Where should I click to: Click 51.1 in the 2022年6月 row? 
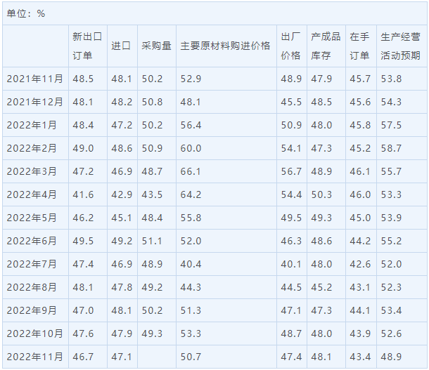(x=152, y=242)
